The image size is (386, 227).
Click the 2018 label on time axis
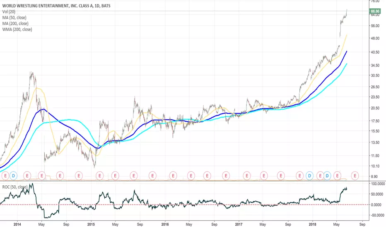pos(312,224)
